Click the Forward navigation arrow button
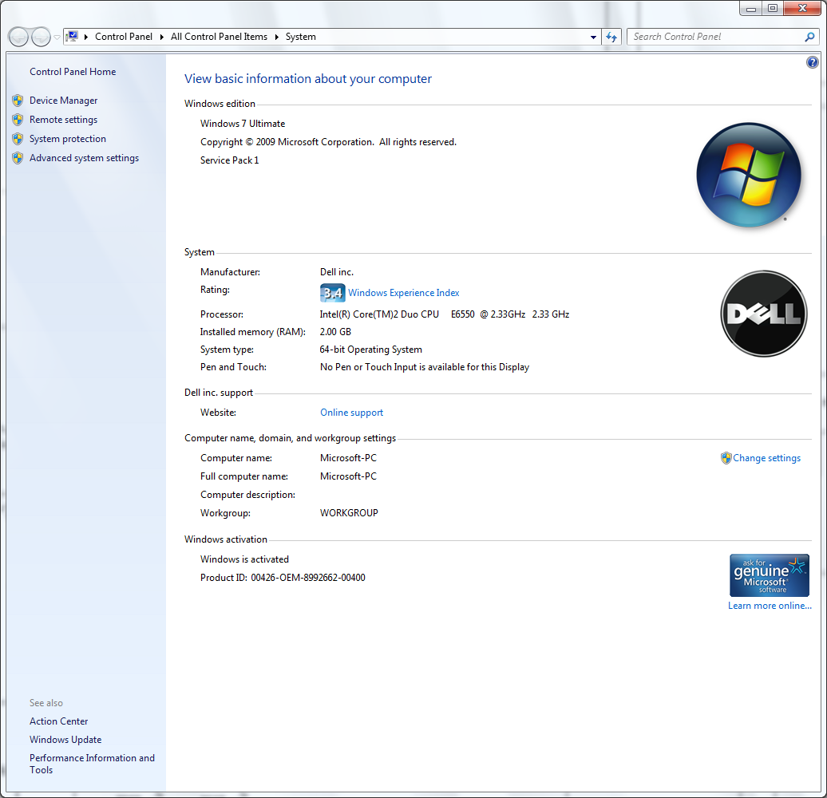 (x=41, y=37)
